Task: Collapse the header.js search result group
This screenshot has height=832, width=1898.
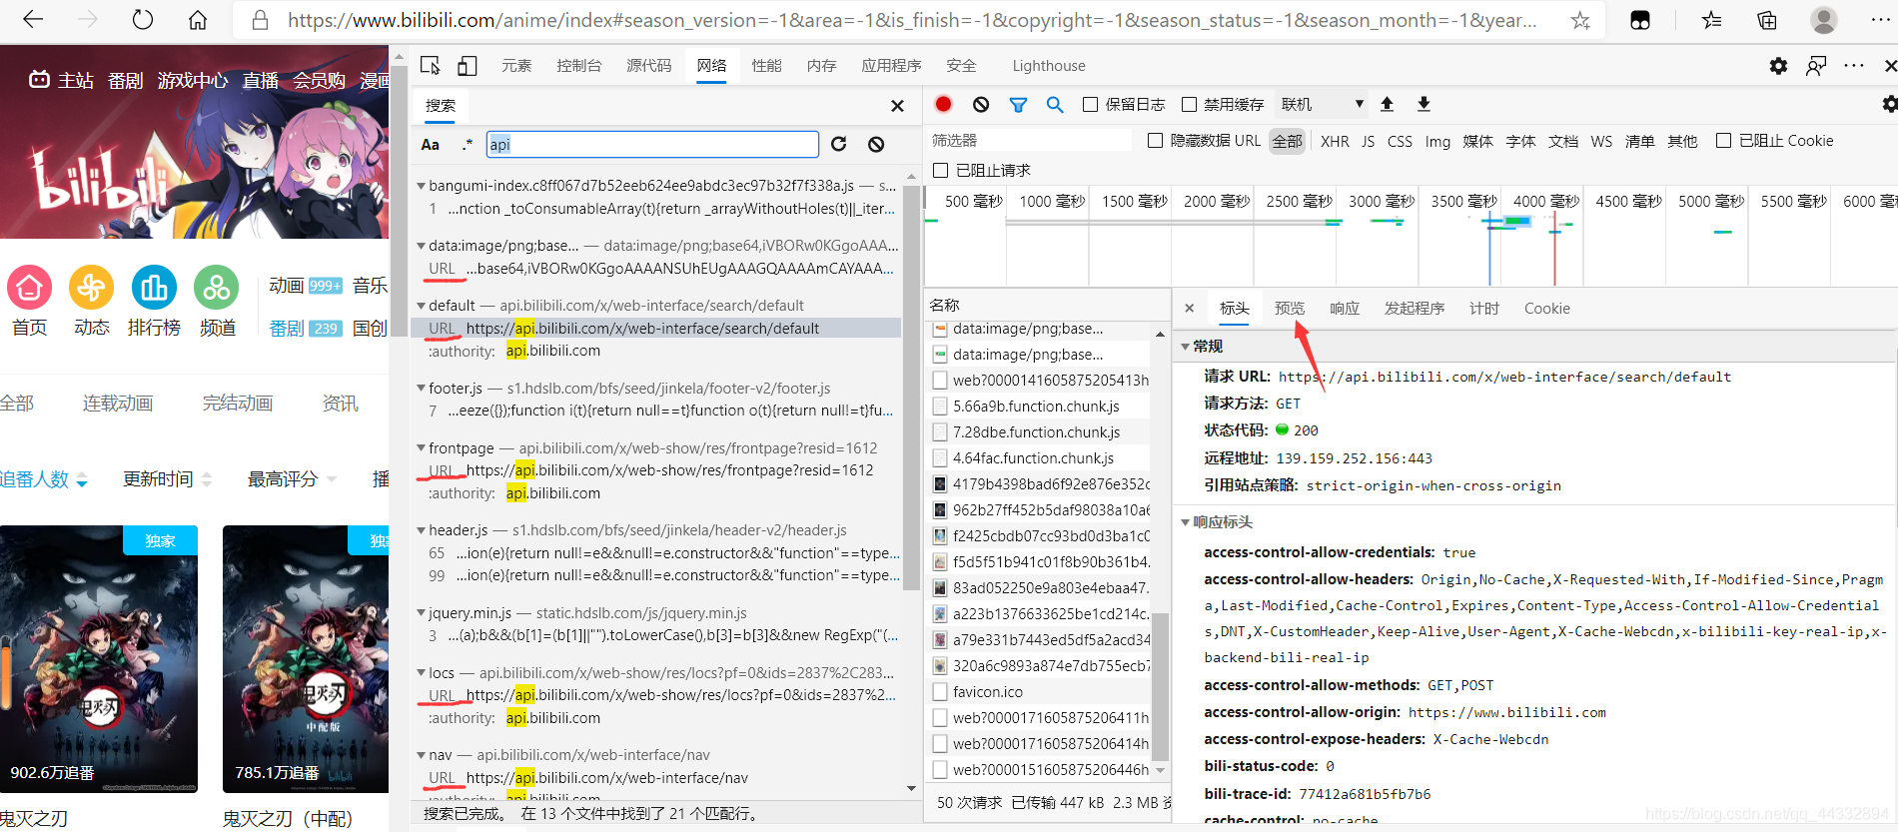Action: [422, 530]
